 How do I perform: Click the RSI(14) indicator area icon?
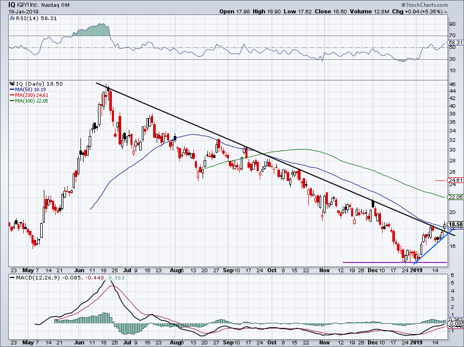12,18
